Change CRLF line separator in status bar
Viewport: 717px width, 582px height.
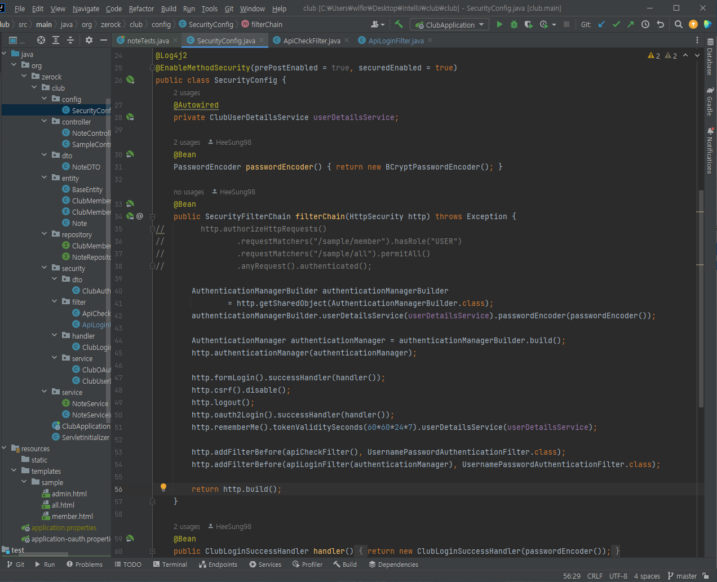click(595, 576)
